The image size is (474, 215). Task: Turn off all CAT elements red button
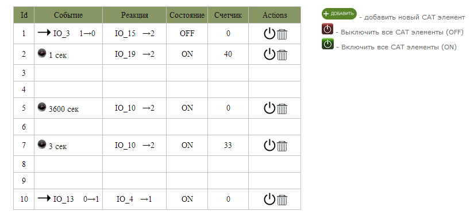[x=327, y=29]
